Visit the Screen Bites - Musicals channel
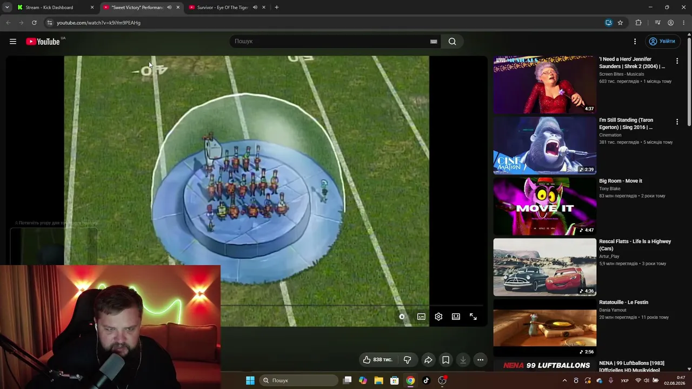Screen dimensions: 692x389 point(622,74)
